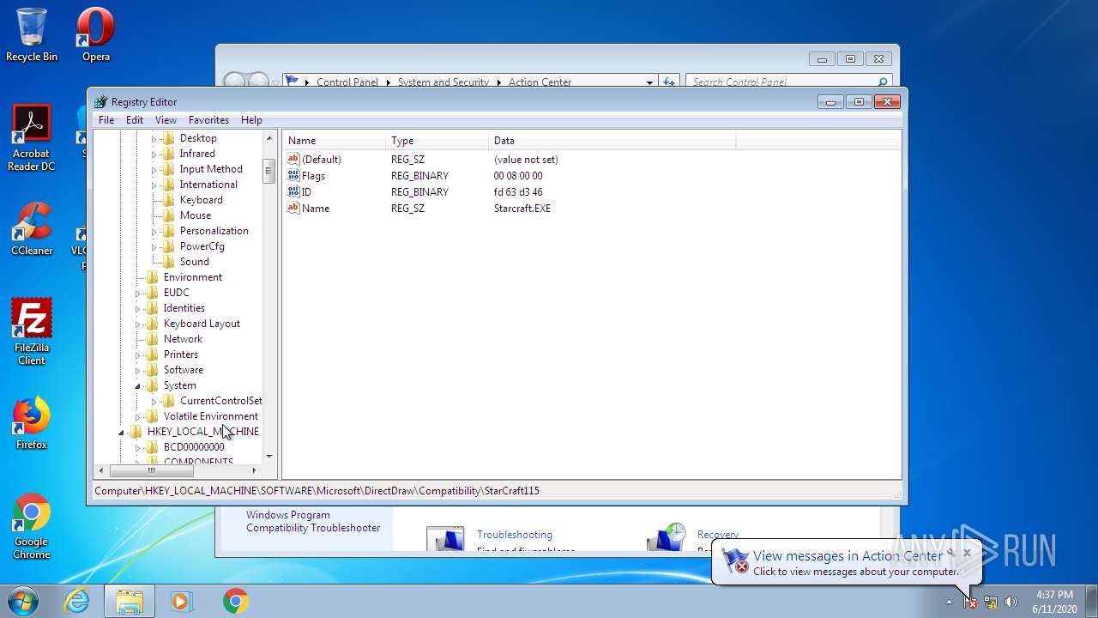This screenshot has width=1098, height=618.
Task: Select the Environment registry key
Action: click(x=192, y=277)
